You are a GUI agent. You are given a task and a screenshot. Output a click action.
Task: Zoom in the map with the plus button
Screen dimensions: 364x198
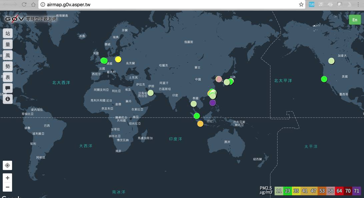pyautogui.click(x=7, y=178)
